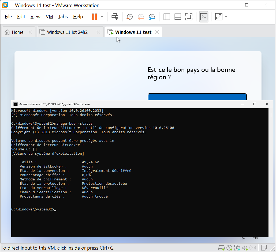Viewport: 276px width, 252px height.
Task: Click network adapter status icon
Action: click(237, 248)
